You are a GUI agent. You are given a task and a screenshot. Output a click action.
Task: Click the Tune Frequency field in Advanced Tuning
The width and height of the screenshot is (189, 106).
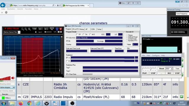point(182,14)
